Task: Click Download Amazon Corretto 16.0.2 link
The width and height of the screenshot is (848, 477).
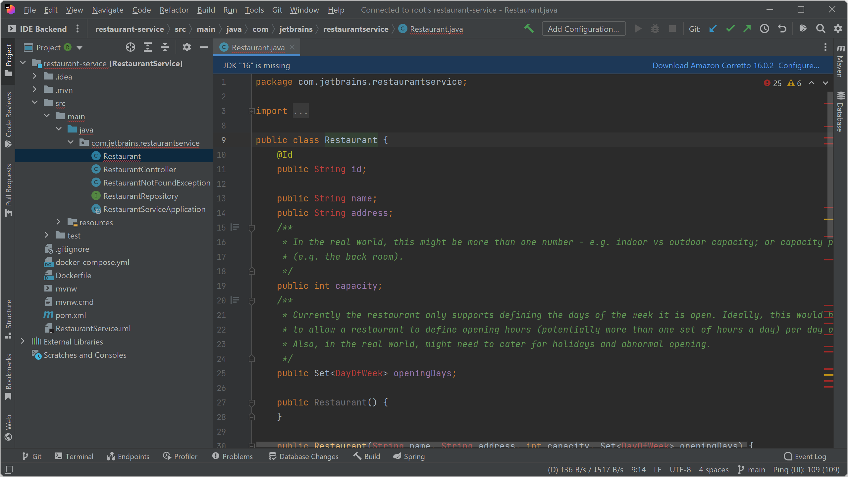Action: [713, 66]
